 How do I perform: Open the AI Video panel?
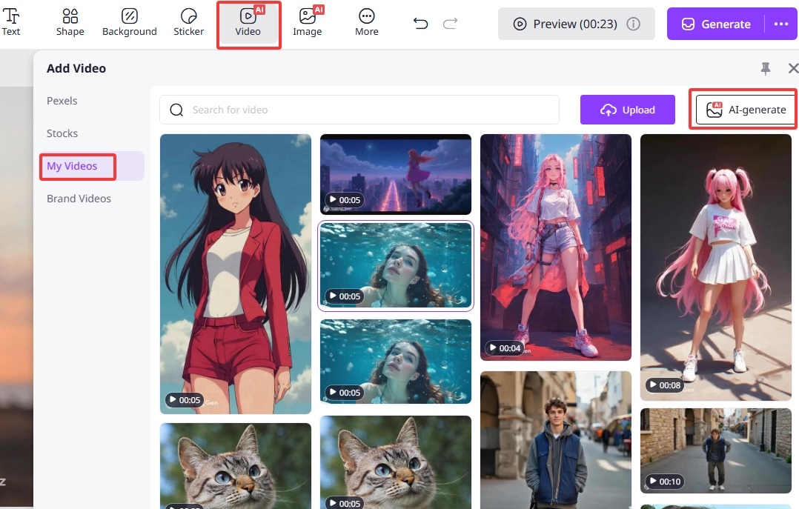pos(248,22)
